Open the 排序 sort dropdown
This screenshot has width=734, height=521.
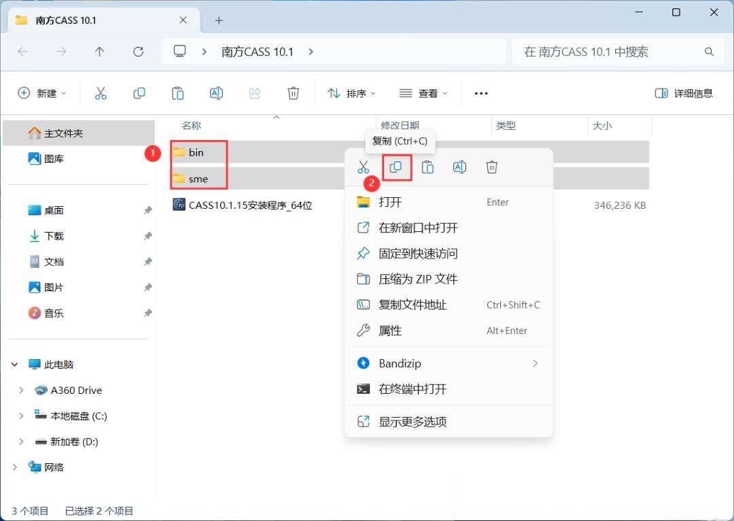(351, 93)
